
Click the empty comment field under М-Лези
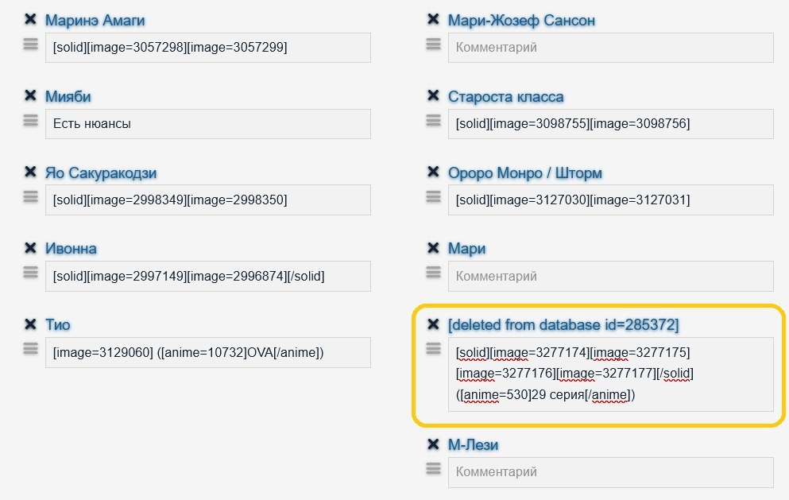[x=610, y=472]
